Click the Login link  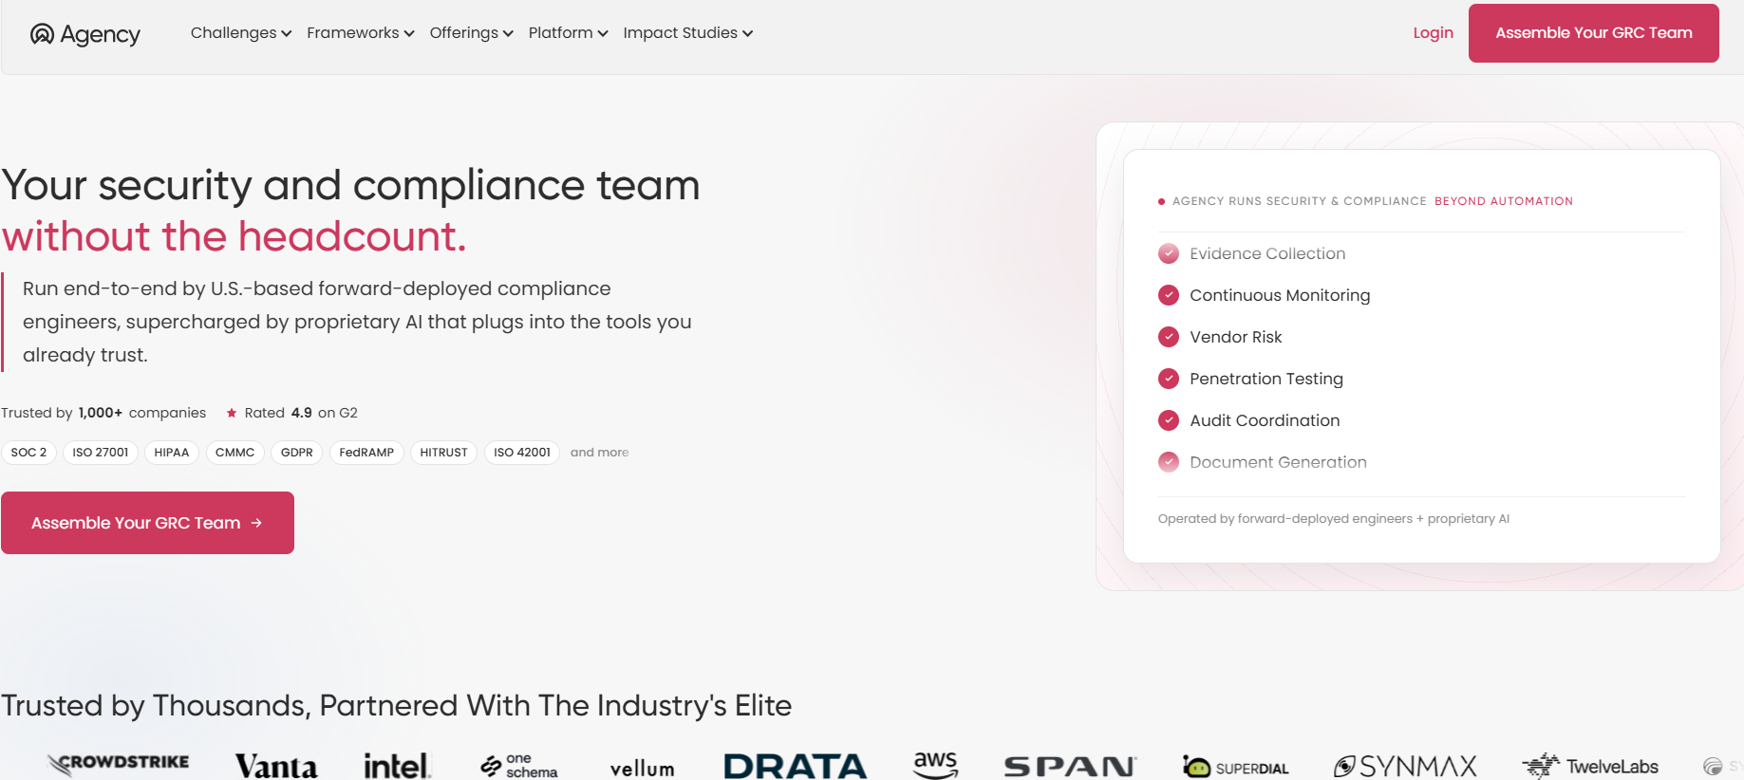coord(1433,33)
